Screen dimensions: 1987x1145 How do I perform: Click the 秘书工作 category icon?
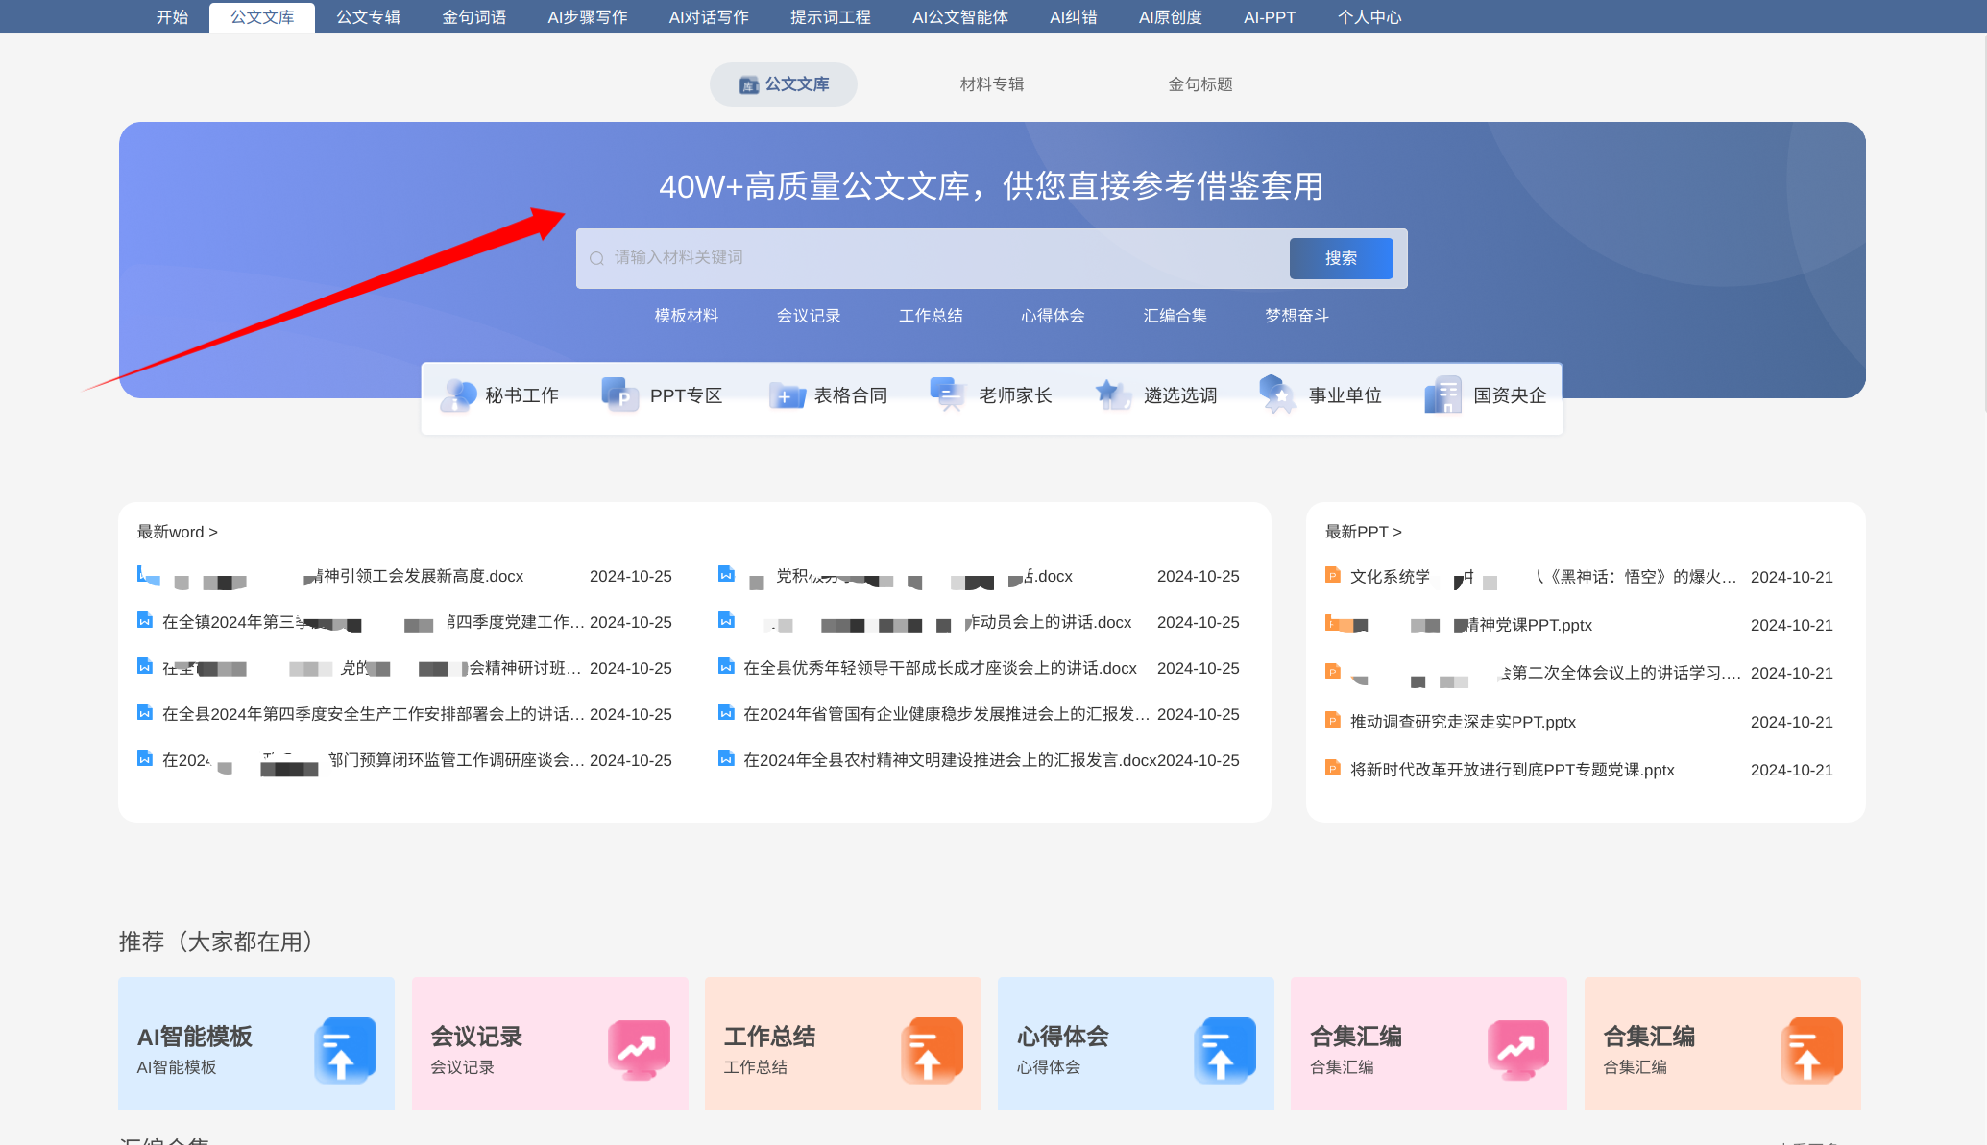(459, 394)
